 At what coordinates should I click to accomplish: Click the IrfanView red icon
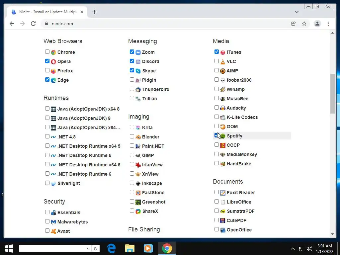click(138, 165)
